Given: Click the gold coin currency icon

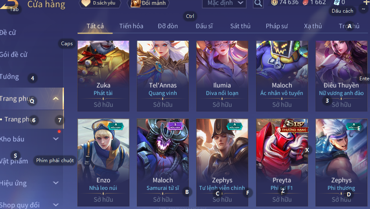Looking at the screenshot, I should tap(274, 2).
